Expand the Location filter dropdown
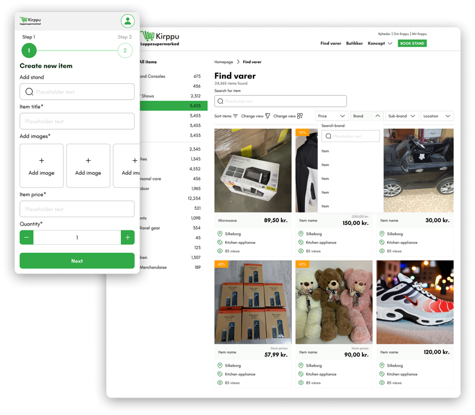 coord(437,116)
